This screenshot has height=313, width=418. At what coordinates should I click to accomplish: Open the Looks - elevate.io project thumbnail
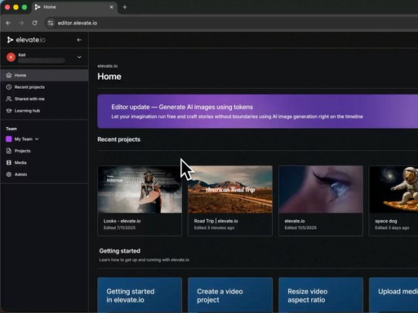coord(140,189)
